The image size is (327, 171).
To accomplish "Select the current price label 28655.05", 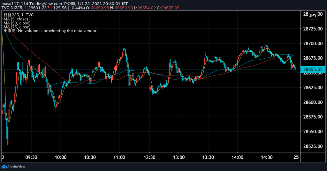I will 313,69.
